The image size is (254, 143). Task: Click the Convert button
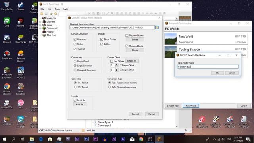pos(135,114)
